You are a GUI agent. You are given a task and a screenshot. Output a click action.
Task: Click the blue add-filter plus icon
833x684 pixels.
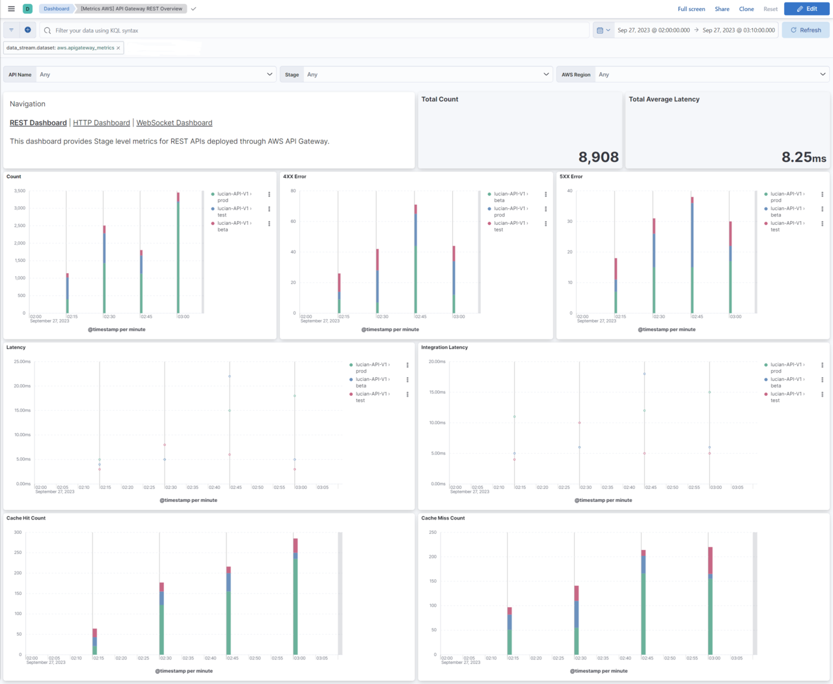click(27, 29)
